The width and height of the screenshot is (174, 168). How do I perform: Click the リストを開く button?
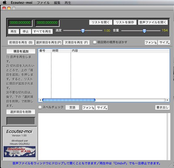click(100, 22)
